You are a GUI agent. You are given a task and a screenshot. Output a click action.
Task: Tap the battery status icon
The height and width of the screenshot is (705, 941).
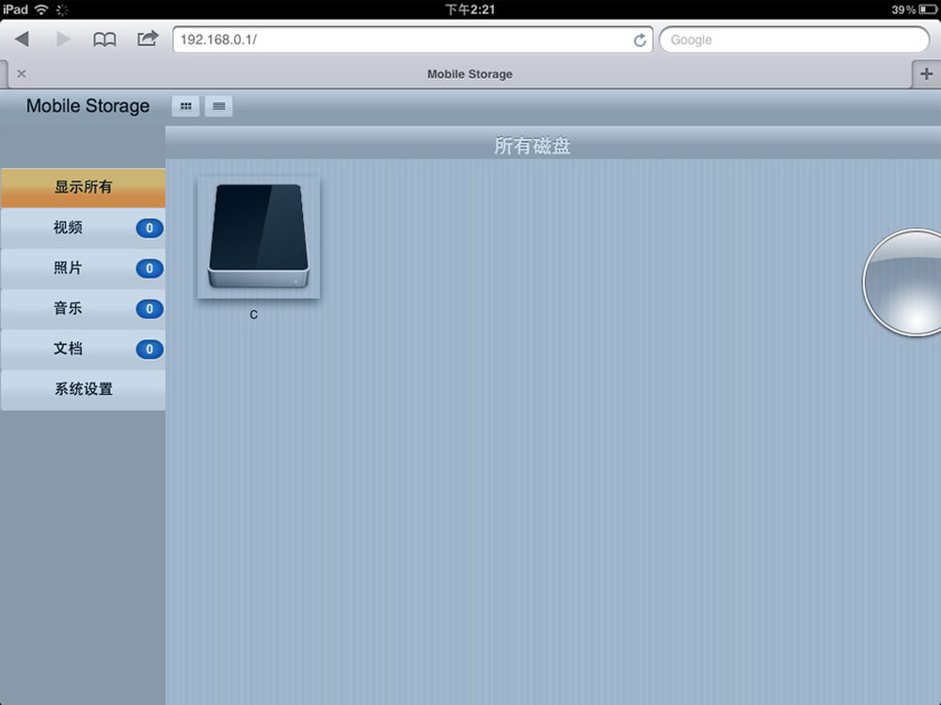tap(927, 9)
